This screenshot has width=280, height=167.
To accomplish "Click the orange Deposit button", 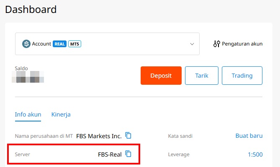I will [x=161, y=76].
